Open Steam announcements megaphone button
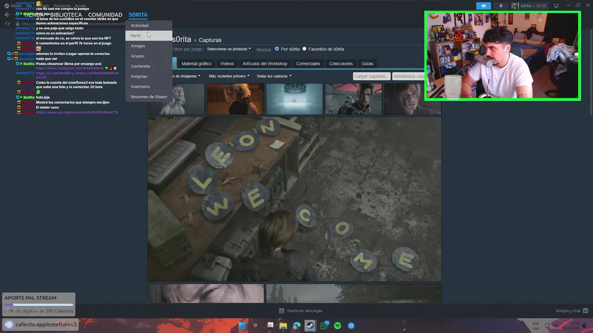The height and width of the screenshot is (333, 593). pyautogui.click(x=483, y=6)
